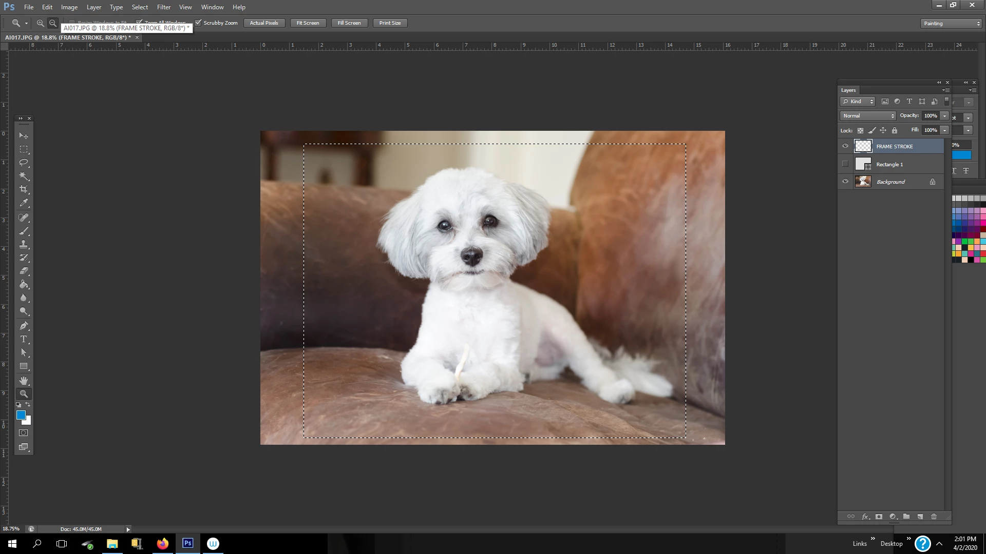Open the Filter menu
This screenshot has height=554, width=986.
tap(164, 7)
